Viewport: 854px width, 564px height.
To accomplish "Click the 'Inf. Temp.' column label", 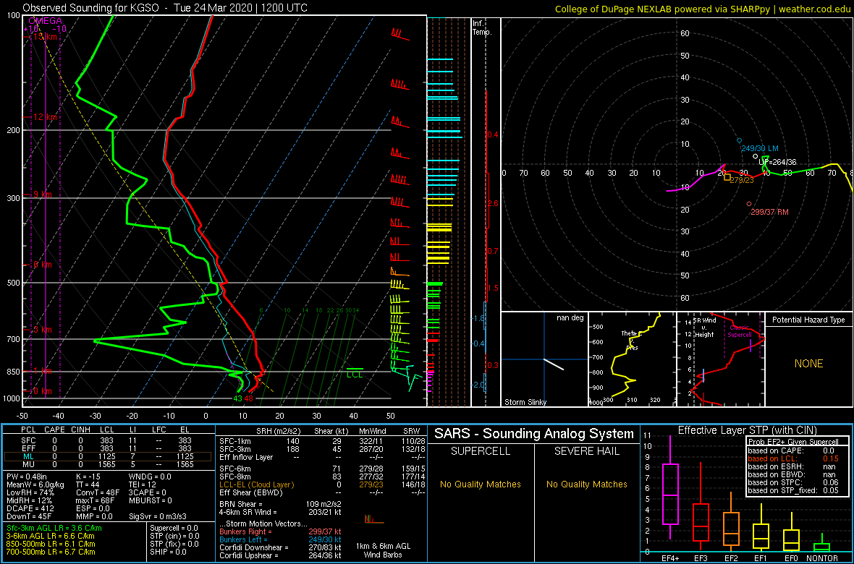I will tap(482, 27).
